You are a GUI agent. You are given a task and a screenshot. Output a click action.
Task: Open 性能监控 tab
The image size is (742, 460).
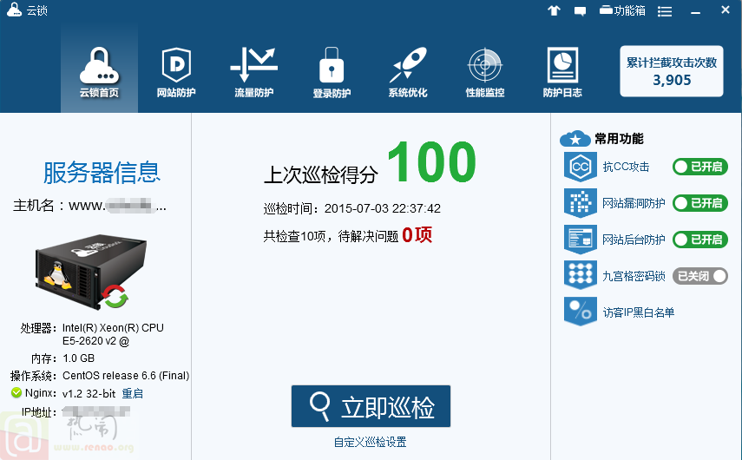pos(485,70)
